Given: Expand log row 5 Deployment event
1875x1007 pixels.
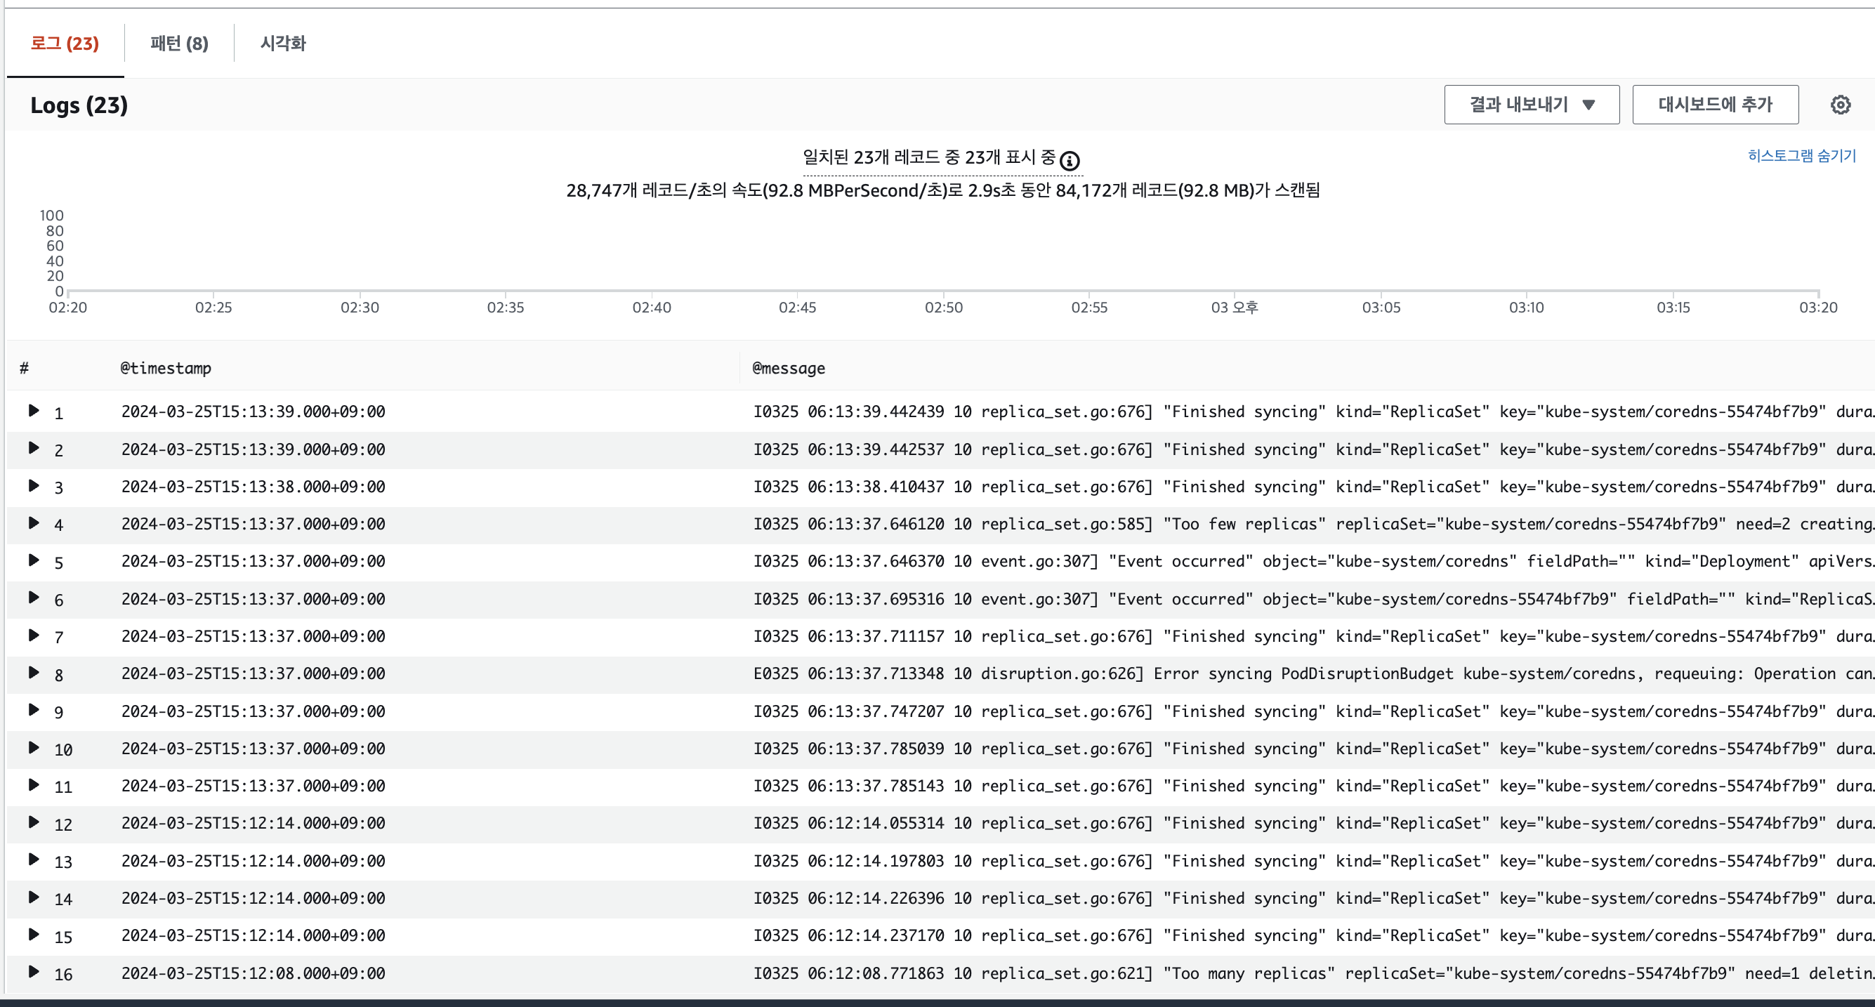Looking at the screenshot, I should point(34,560).
